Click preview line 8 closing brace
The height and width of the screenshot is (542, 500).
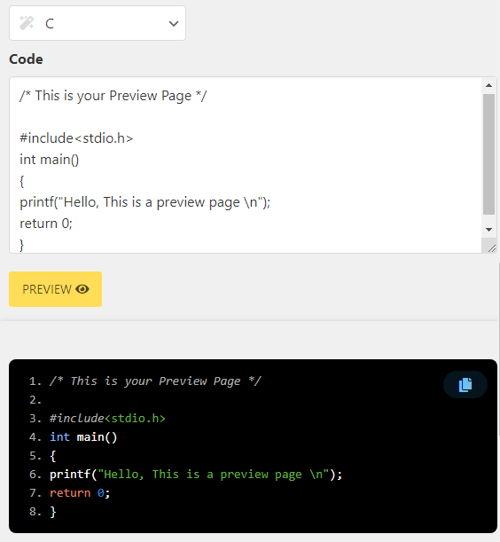[x=53, y=512]
